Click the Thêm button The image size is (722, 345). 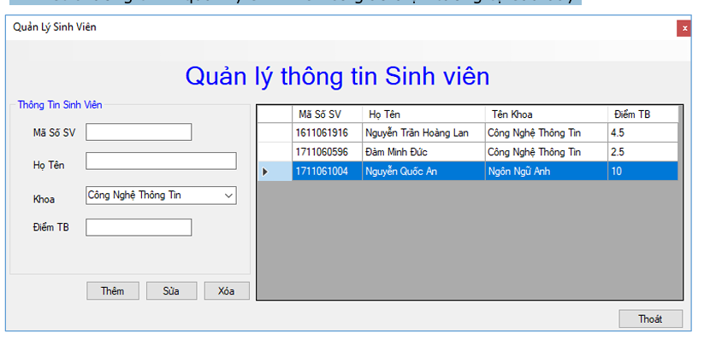pyautogui.click(x=112, y=291)
